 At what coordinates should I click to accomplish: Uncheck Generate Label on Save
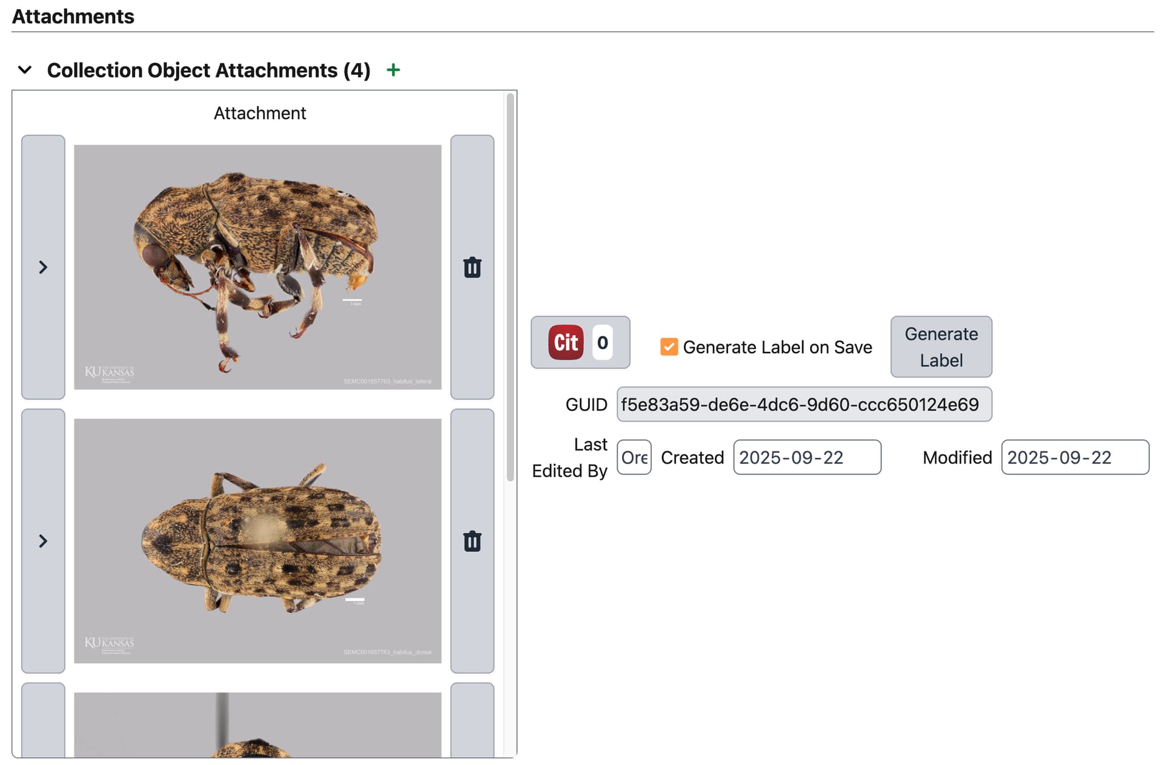point(669,347)
